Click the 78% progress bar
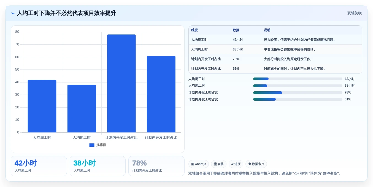The width and height of the screenshot is (373, 187). click(298, 93)
